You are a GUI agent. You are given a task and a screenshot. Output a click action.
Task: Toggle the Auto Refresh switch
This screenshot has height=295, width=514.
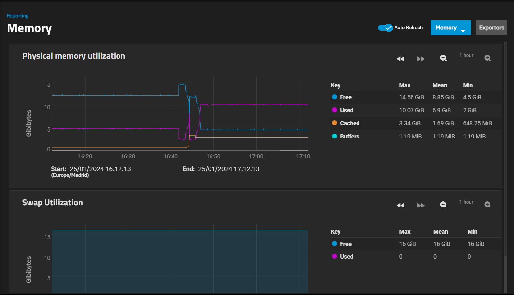[385, 28]
